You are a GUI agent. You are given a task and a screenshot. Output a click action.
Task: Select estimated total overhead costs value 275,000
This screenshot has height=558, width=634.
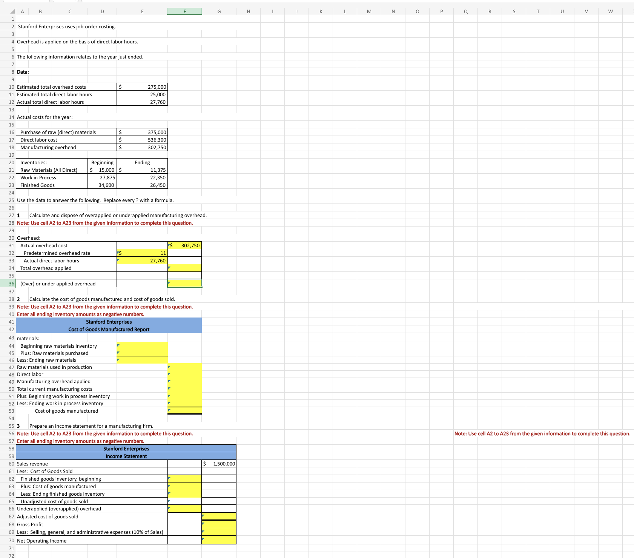click(x=142, y=87)
